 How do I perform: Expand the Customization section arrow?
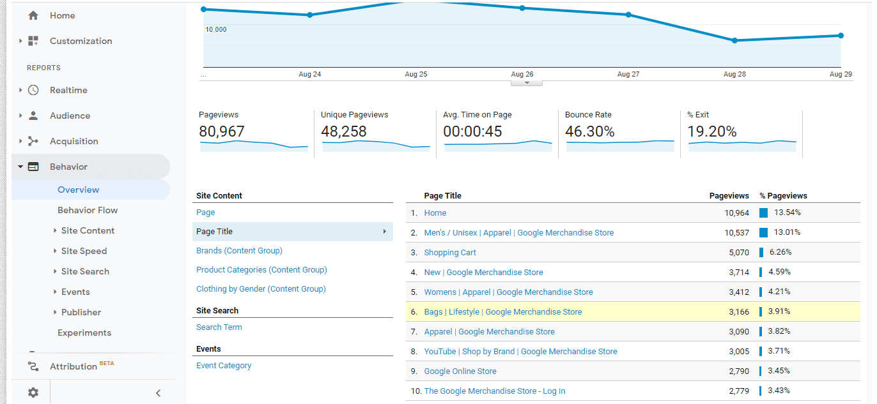pos(20,41)
